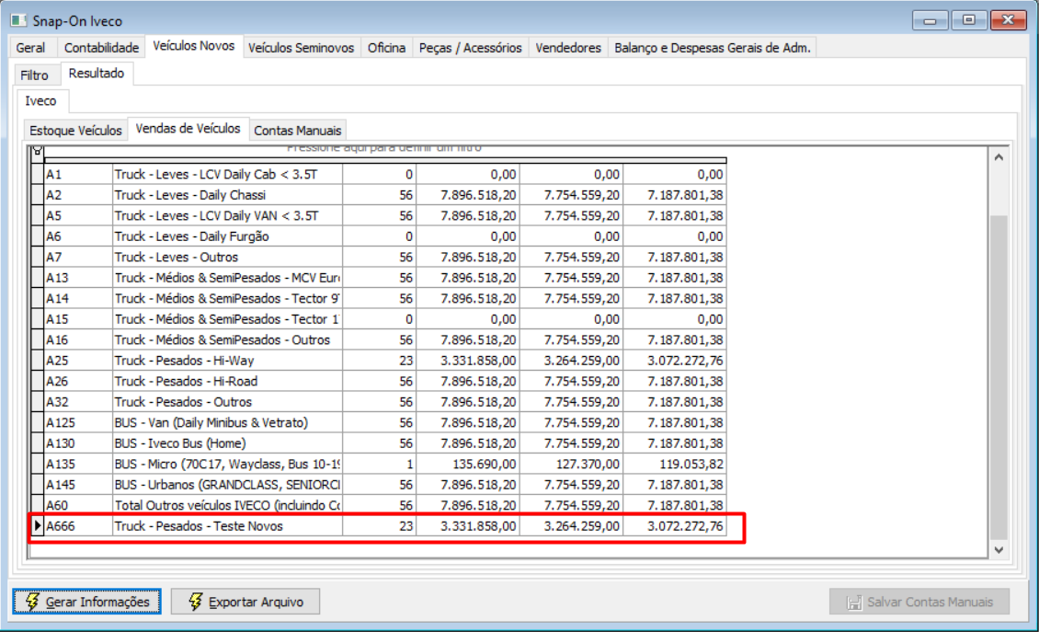Select the Veículos Novos tab

tap(193, 46)
